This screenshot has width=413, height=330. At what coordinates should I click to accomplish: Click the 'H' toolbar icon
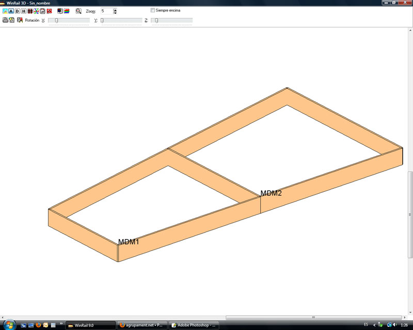pyautogui.click(x=23, y=11)
